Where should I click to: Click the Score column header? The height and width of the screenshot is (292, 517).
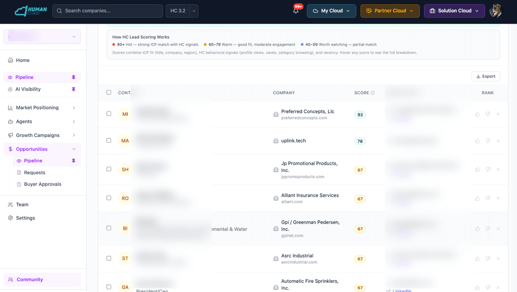tap(361, 93)
